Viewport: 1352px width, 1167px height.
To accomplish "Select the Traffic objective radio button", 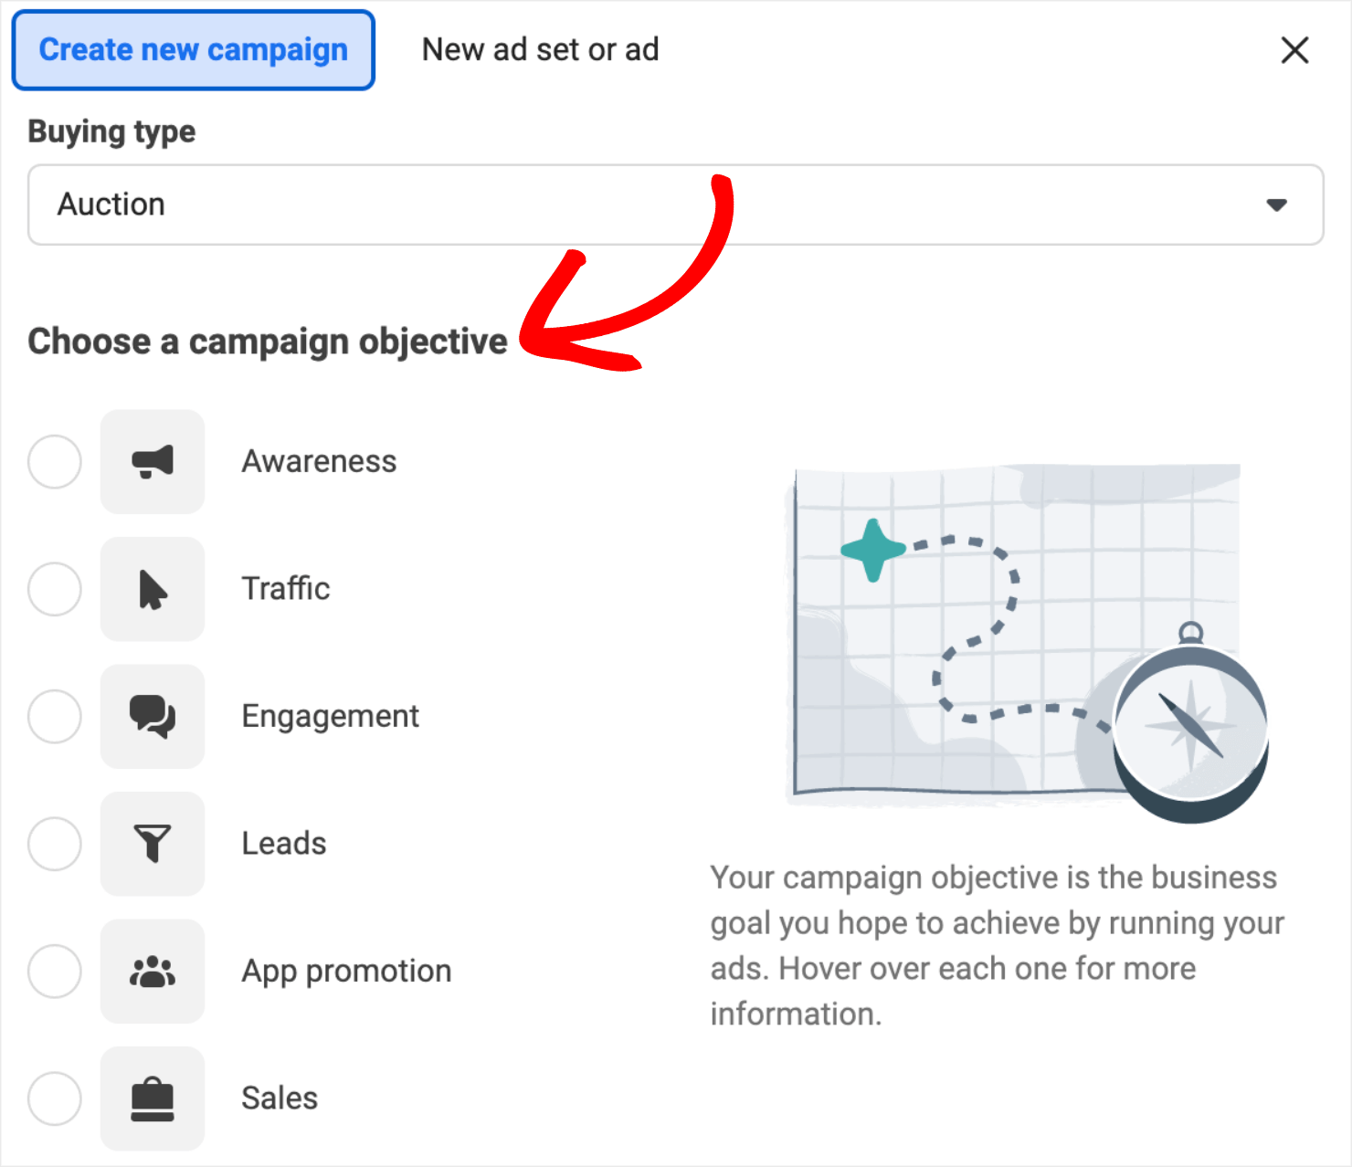I will (55, 589).
